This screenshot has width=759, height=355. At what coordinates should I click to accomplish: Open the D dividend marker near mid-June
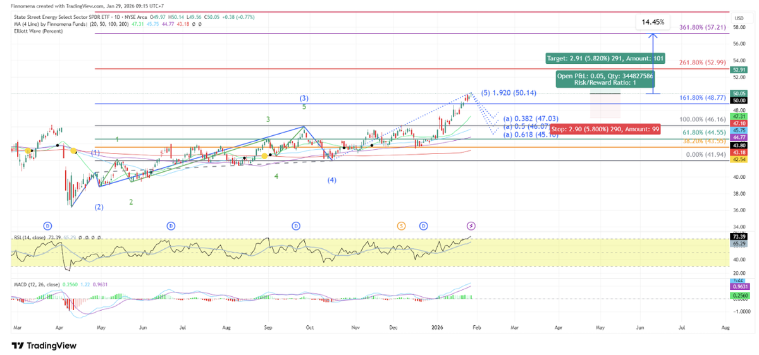coord(171,226)
